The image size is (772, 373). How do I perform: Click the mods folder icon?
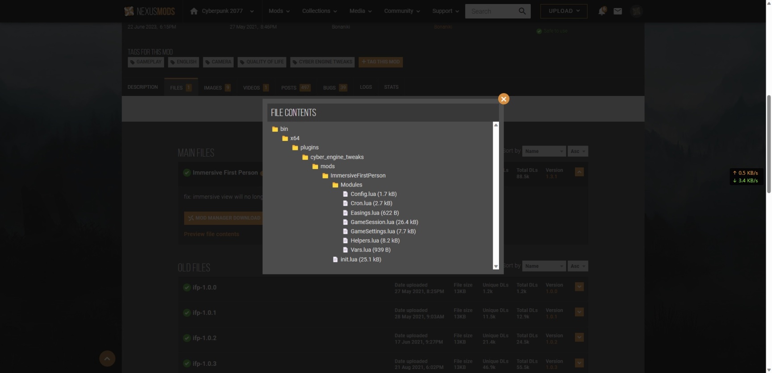click(x=315, y=166)
